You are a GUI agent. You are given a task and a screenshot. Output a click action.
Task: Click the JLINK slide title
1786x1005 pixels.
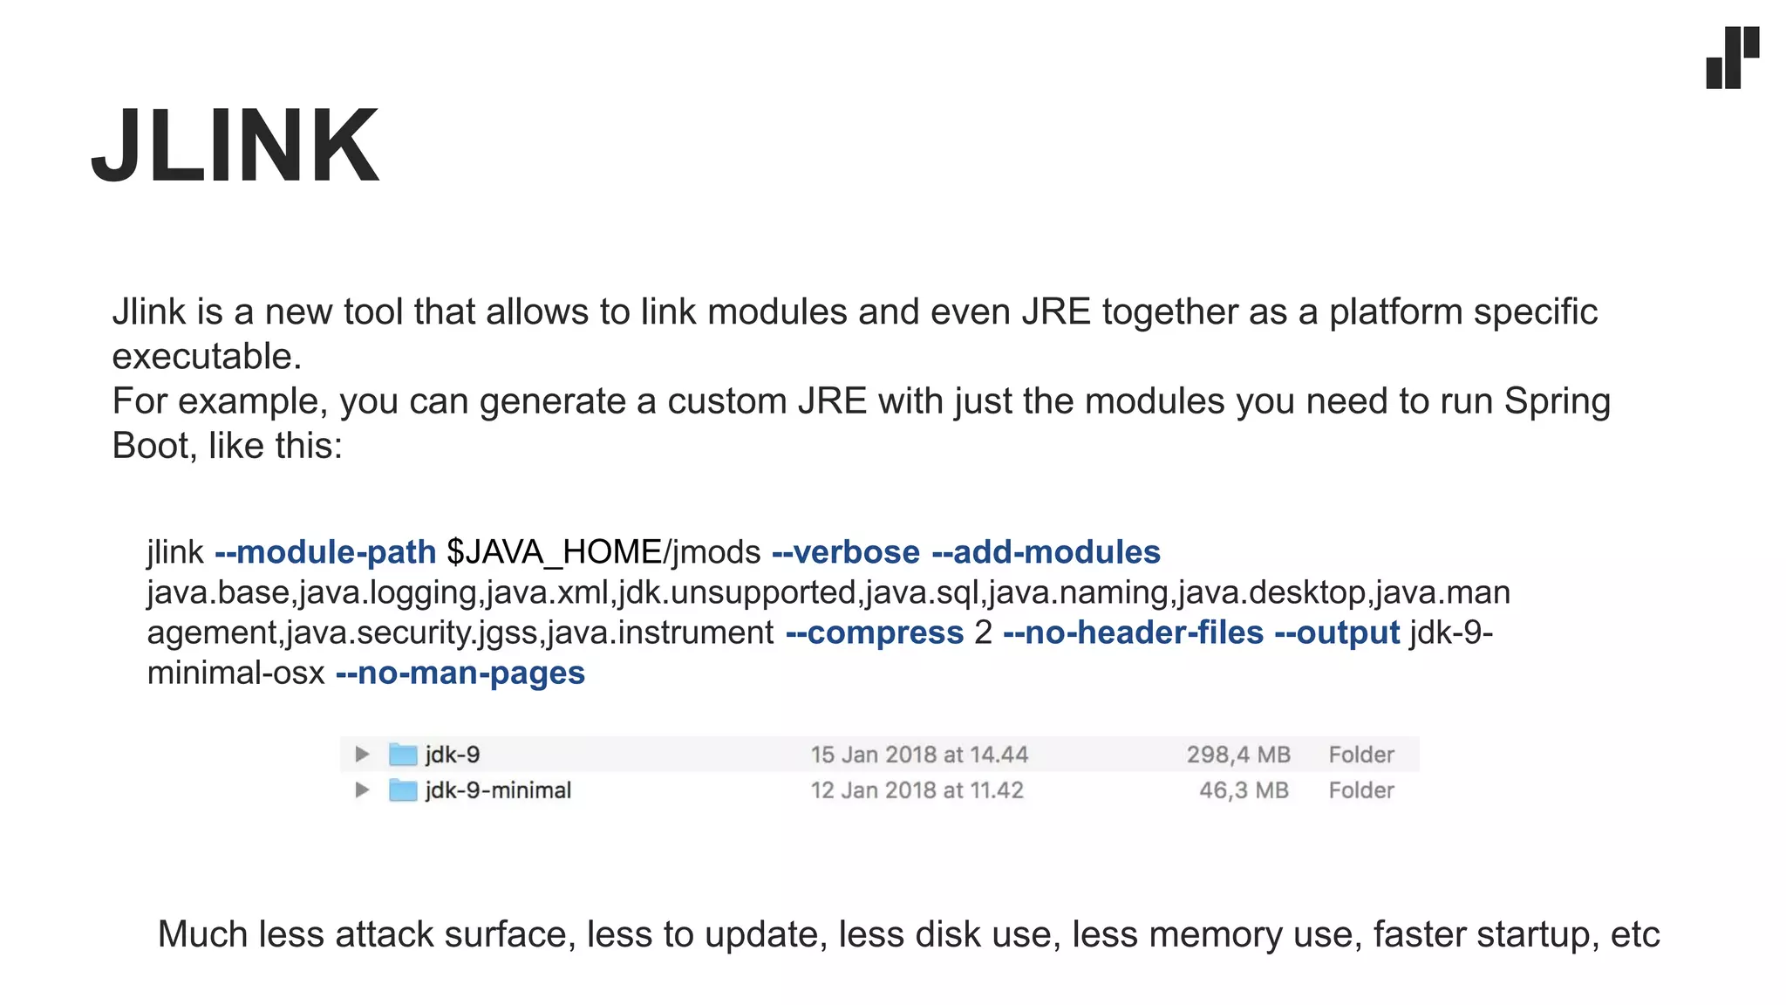coord(235,146)
